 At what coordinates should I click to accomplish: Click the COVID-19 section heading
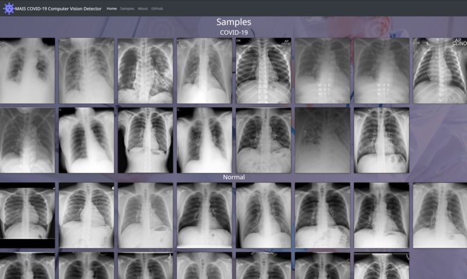pos(234,32)
